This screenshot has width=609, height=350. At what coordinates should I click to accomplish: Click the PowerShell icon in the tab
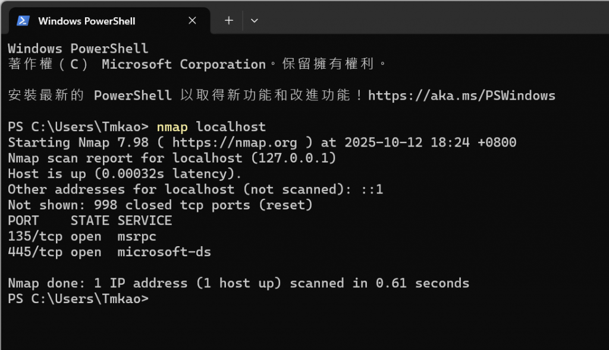tap(23, 21)
